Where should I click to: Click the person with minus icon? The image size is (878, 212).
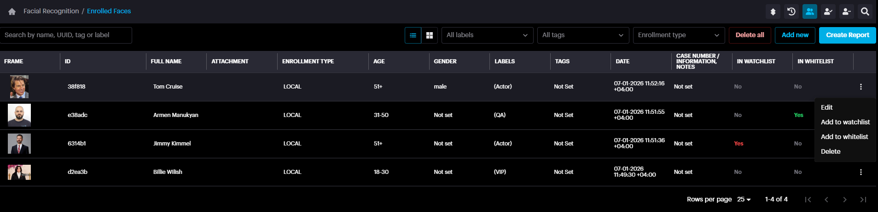pyautogui.click(x=846, y=11)
